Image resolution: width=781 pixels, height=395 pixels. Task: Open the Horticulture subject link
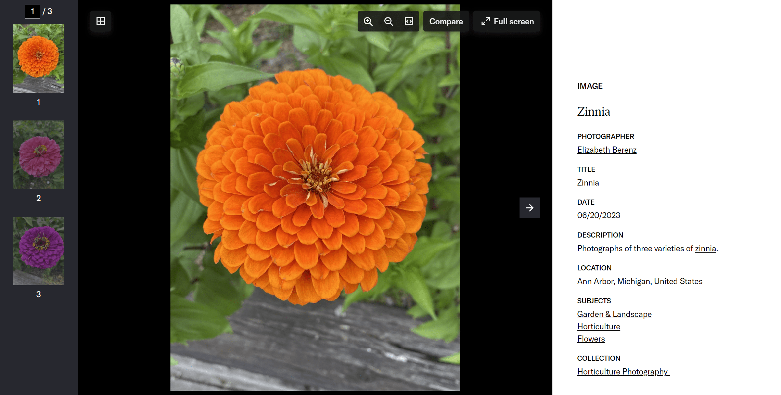(x=598, y=326)
